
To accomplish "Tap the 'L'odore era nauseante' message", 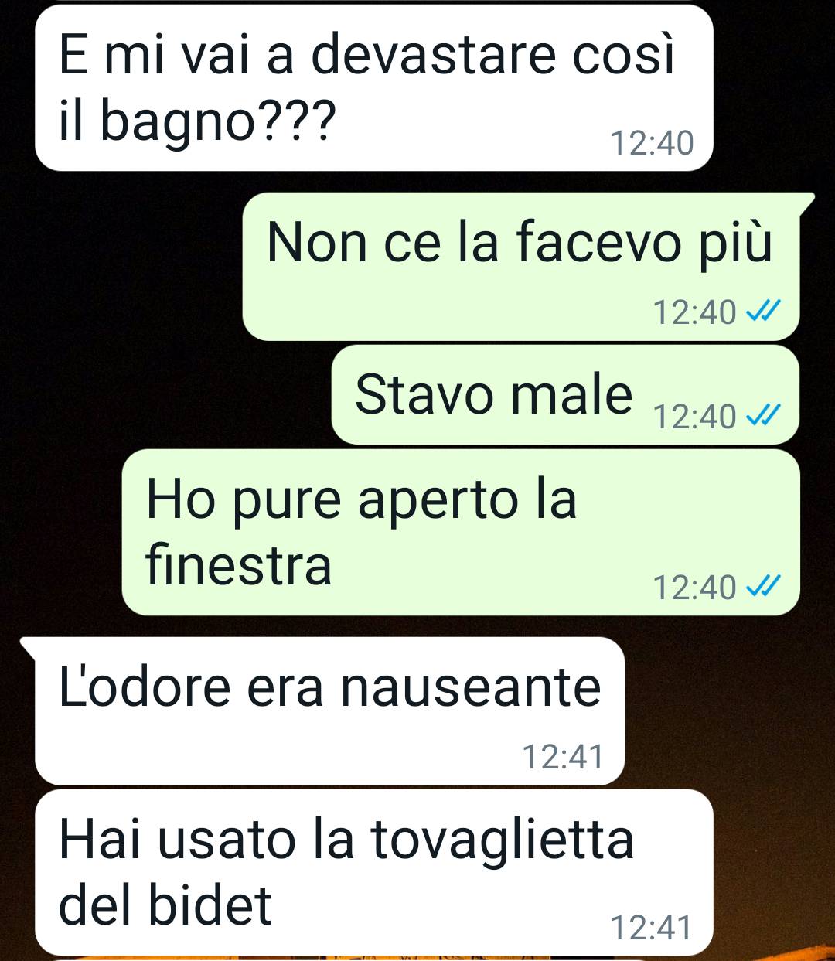I will (329, 711).
